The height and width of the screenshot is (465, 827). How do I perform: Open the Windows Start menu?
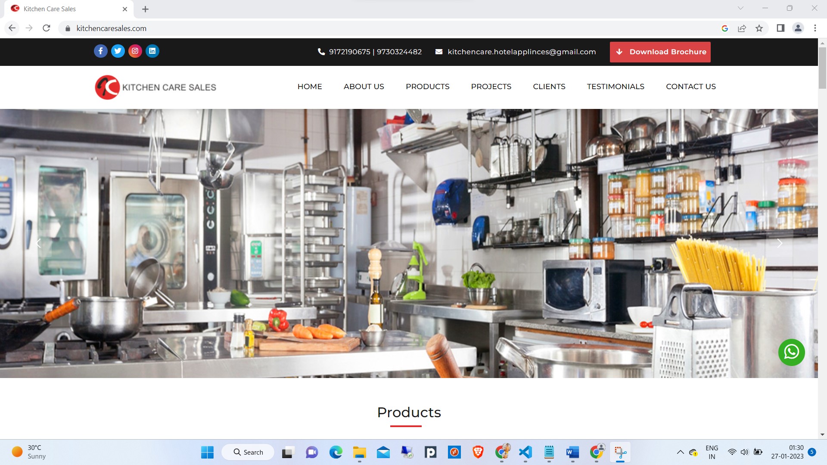point(207,452)
